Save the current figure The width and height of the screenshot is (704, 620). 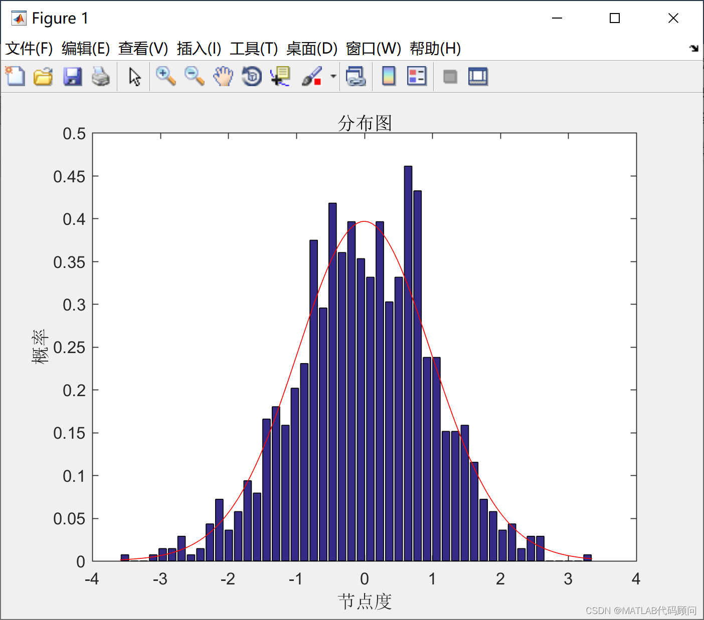[x=72, y=76]
